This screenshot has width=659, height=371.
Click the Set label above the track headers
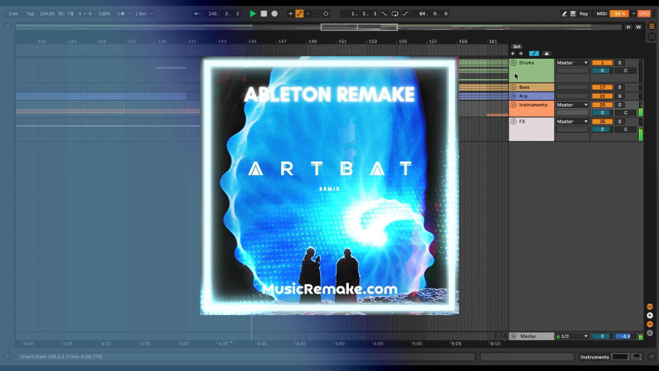pyautogui.click(x=516, y=47)
